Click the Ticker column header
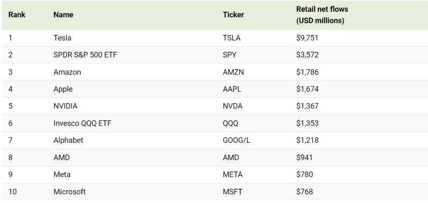The height and width of the screenshot is (203, 428). 233,15
